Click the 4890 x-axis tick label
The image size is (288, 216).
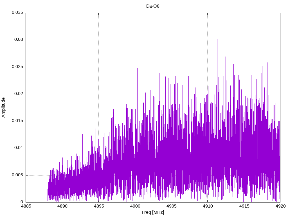click(62, 206)
